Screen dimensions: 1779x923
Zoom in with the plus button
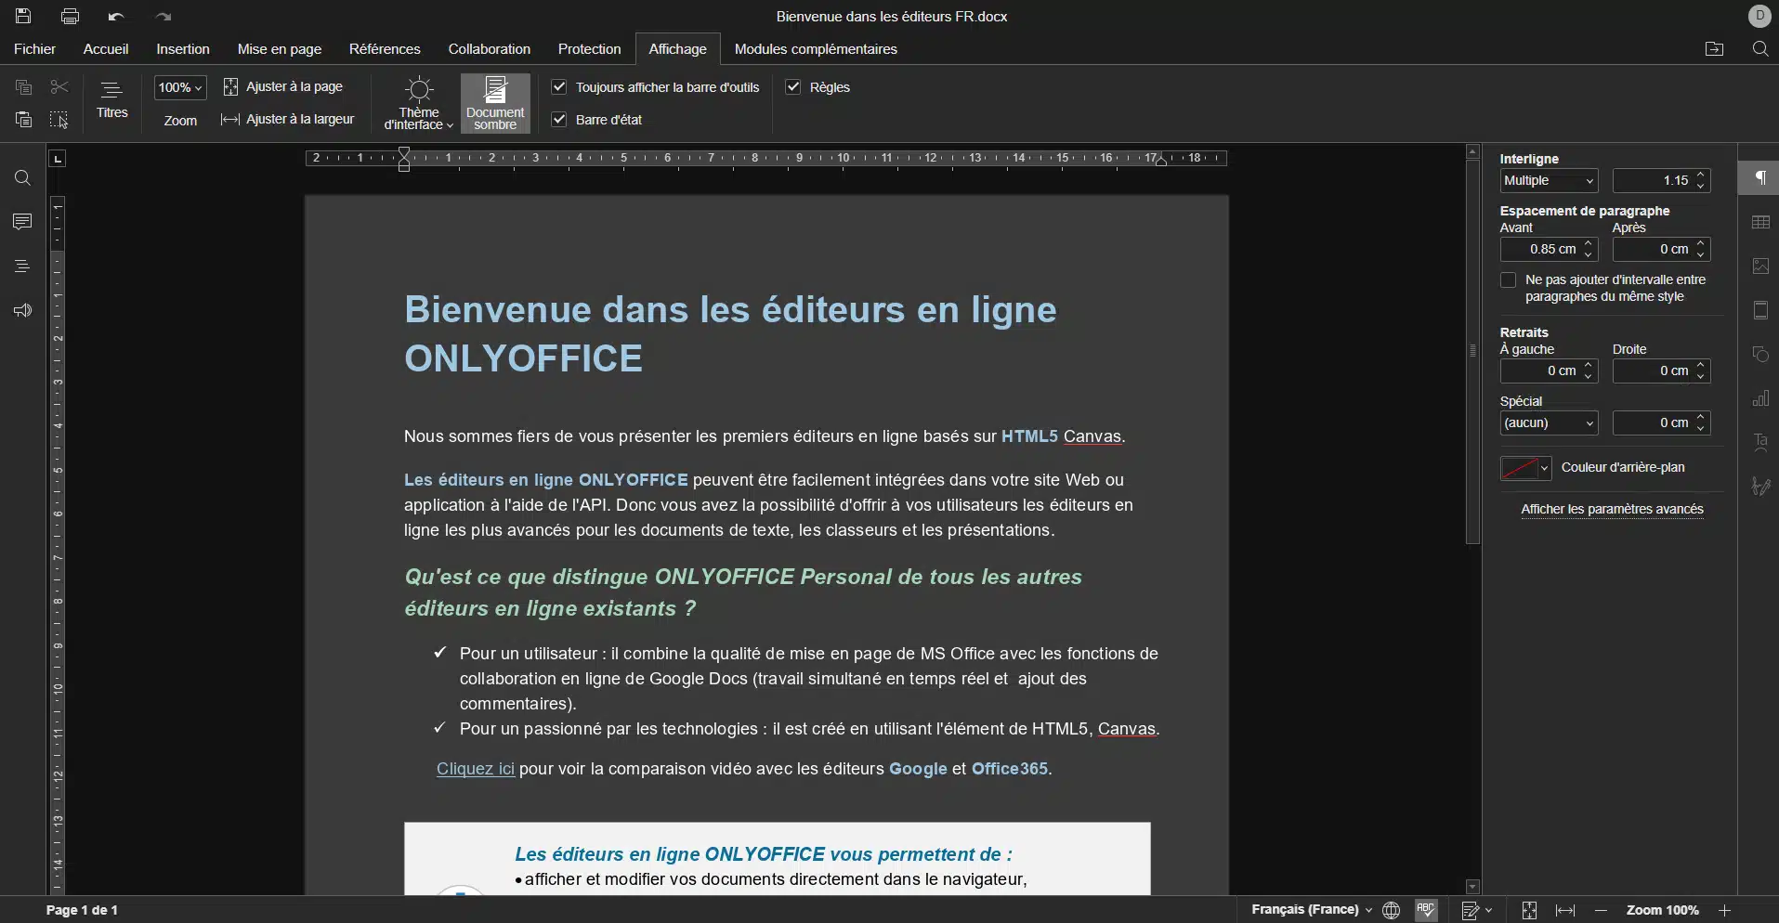pos(1724,910)
